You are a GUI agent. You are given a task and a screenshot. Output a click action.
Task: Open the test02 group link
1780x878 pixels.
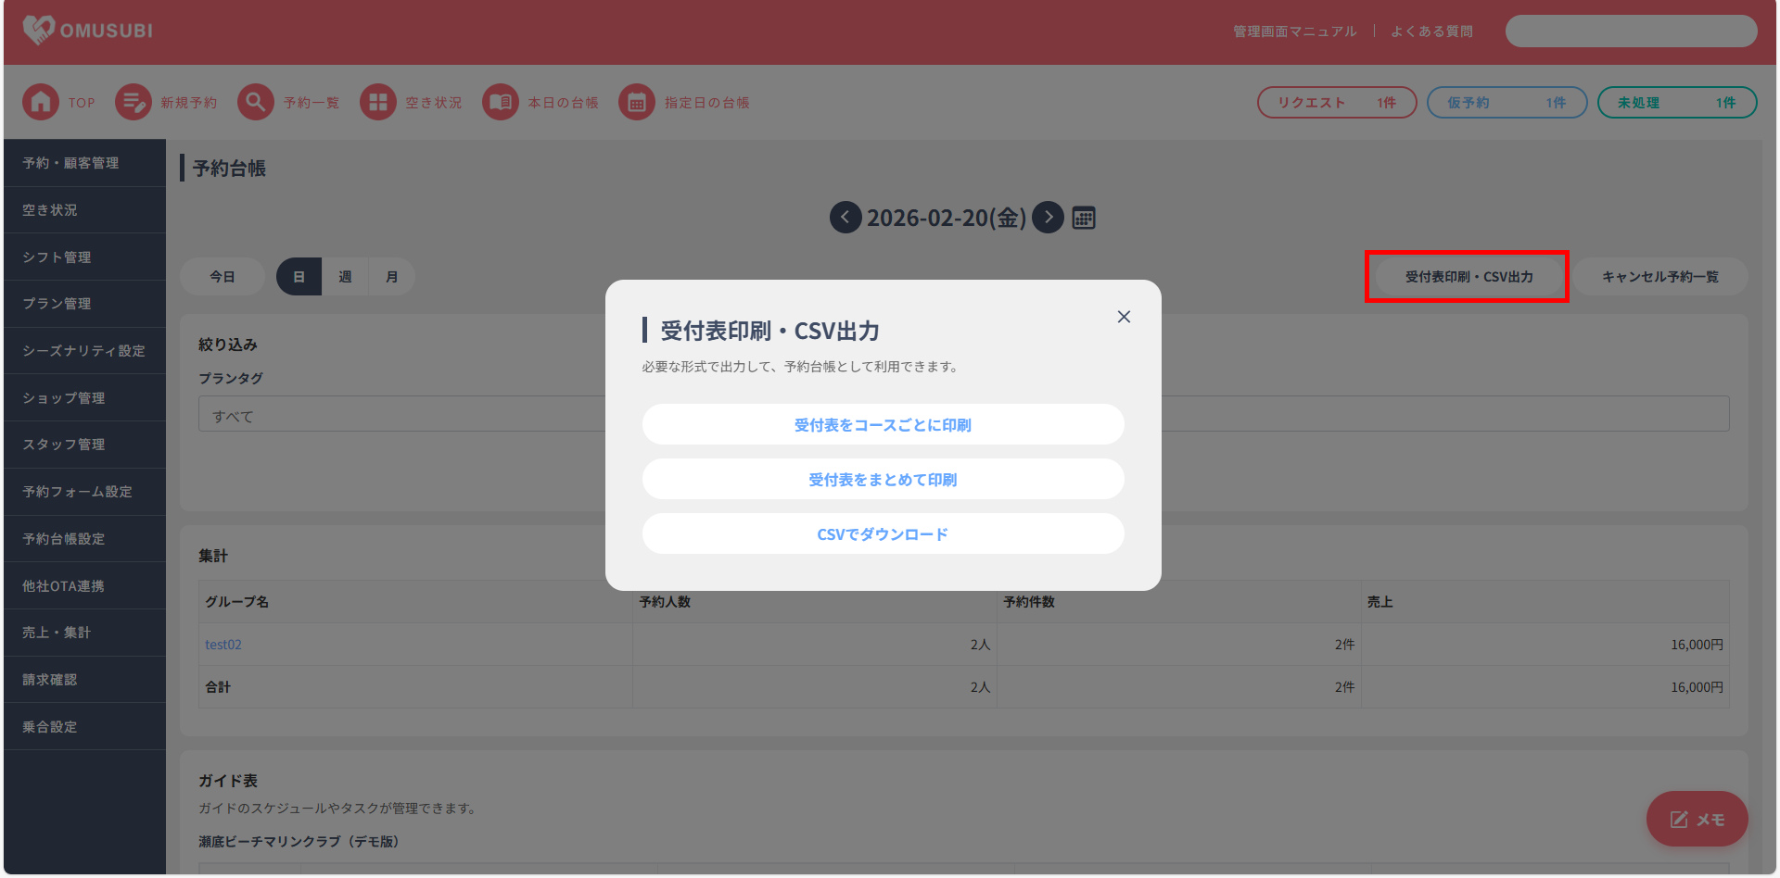pyautogui.click(x=223, y=645)
